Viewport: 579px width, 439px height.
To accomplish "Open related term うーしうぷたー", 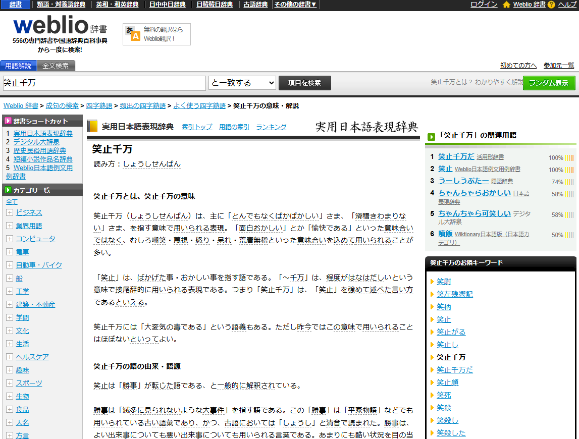I will pos(463,181).
